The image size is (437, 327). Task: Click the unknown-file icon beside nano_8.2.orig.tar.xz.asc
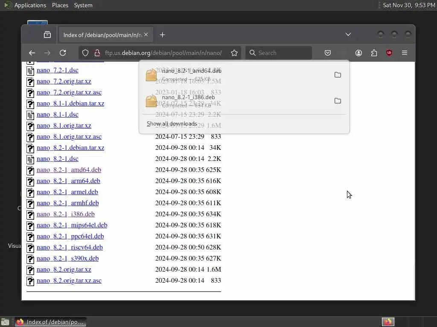(x=30, y=281)
